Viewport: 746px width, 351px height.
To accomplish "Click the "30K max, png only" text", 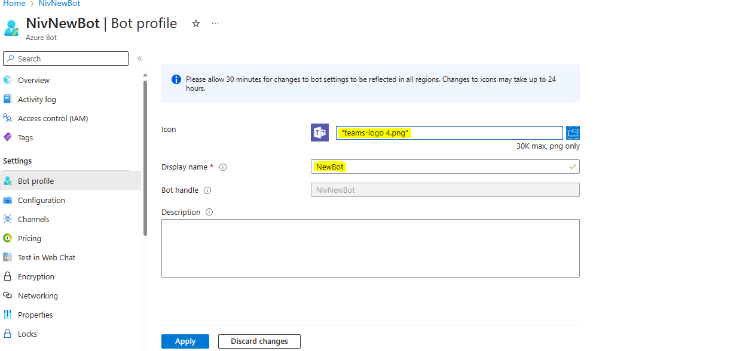I will coord(548,146).
